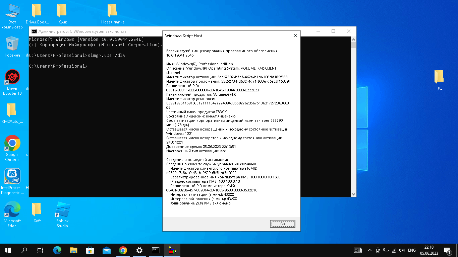458x257 pixels.
Task: Launch Roblox Studio desktop shortcut
Action: point(62,215)
